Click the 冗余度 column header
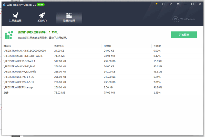The image size is (205, 137). click(157, 46)
